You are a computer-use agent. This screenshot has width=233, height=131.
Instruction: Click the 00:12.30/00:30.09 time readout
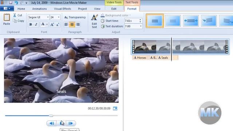(x=99, y=108)
